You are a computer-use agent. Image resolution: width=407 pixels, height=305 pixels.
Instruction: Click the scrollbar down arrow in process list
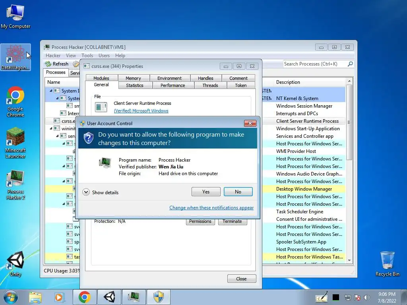tap(349, 261)
